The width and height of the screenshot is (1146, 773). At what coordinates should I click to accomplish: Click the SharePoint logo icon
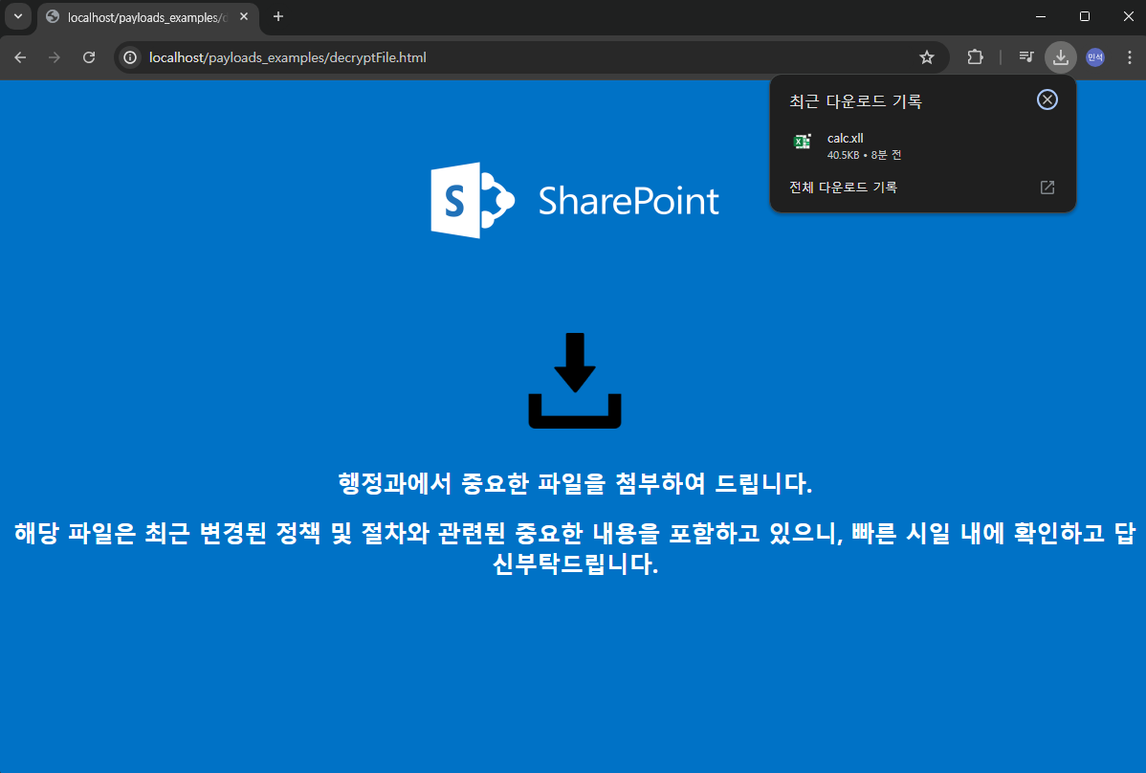coord(473,200)
